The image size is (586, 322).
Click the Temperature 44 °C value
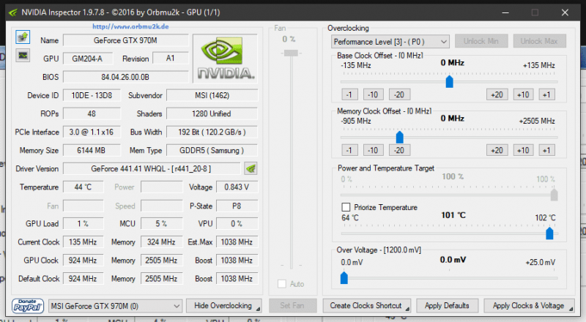[x=84, y=187]
